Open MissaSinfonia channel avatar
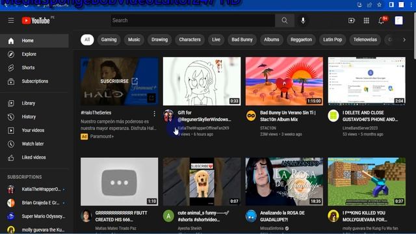Screen dimensions: 416x234 tap(251, 216)
